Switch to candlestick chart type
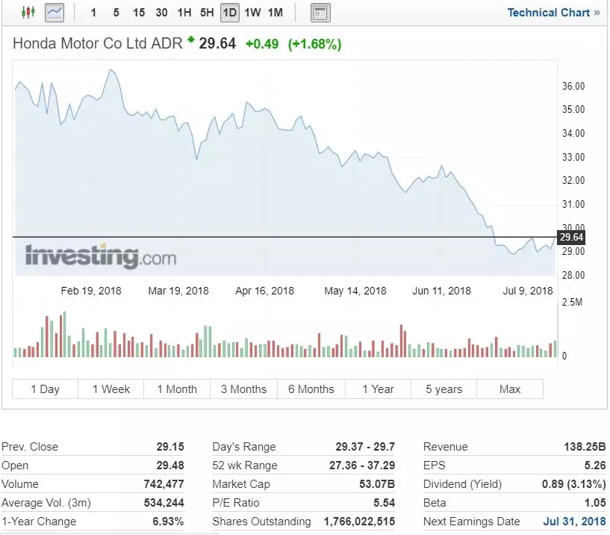 tap(28, 13)
